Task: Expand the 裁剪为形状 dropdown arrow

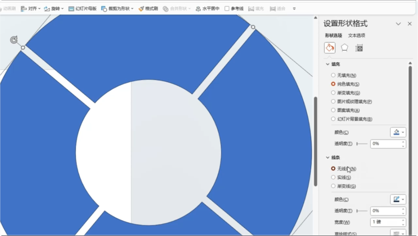Action: tap(132, 9)
